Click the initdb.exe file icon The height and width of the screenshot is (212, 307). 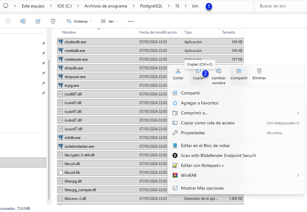point(61,137)
